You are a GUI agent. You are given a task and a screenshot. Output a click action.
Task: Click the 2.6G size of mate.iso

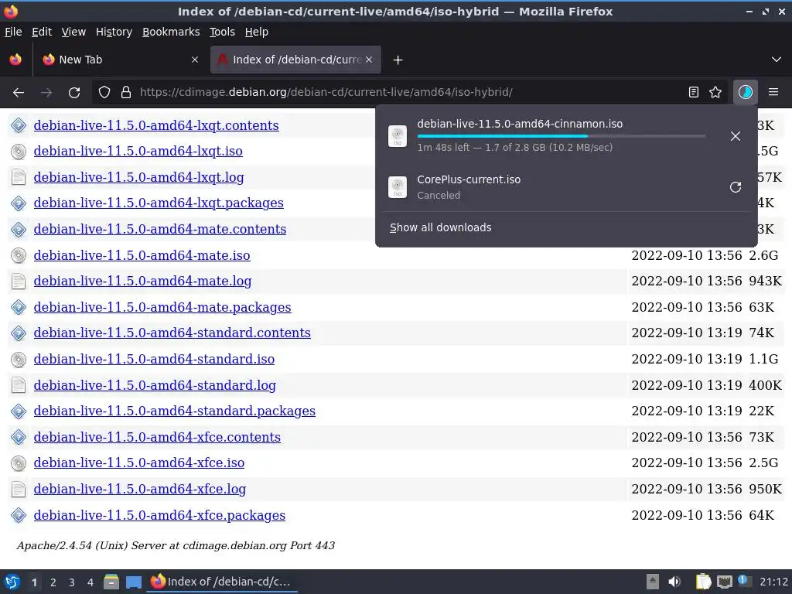point(763,255)
